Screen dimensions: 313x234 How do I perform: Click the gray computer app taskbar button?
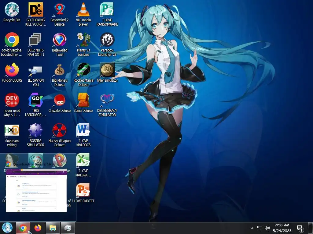68,228
